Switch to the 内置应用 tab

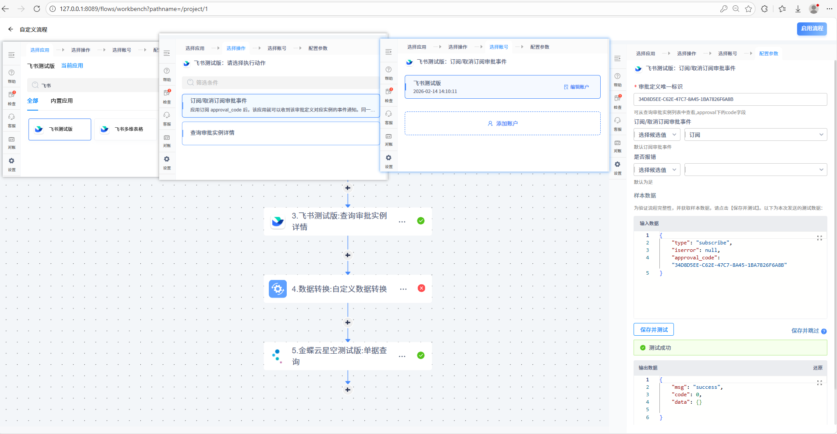[61, 101]
